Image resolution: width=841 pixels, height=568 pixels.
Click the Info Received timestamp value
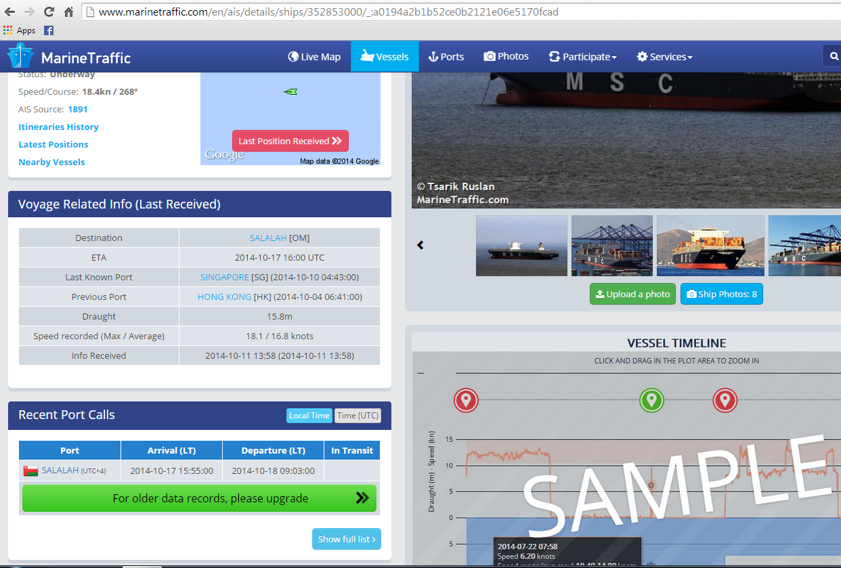tap(280, 355)
